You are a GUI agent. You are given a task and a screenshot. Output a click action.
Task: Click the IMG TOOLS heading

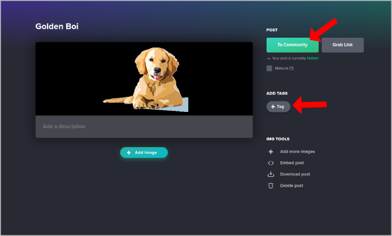(x=278, y=139)
